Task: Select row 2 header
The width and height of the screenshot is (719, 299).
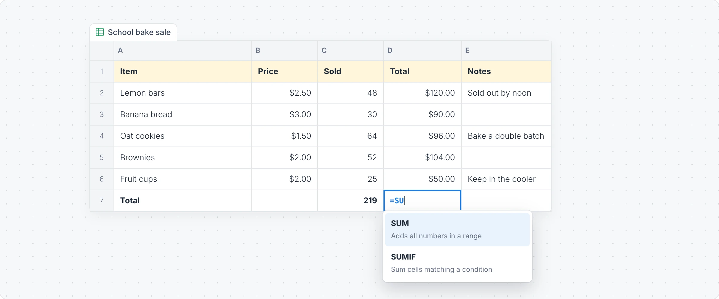Action: coord(102,93)
